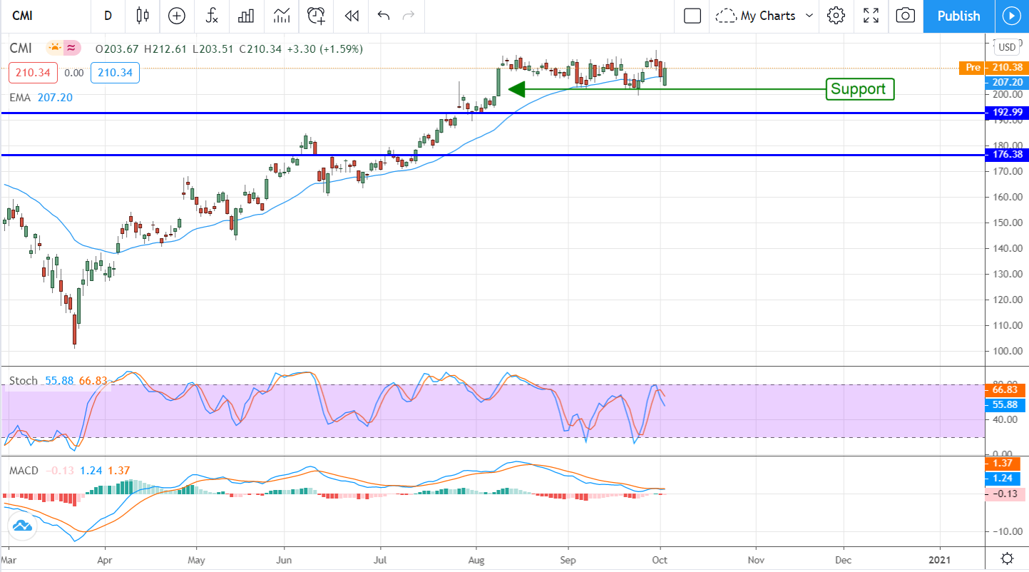The width and height of the screenshot is (1029, 572).
Task: Start bar replay with rewind icon
Action: (x=351, y=16)
